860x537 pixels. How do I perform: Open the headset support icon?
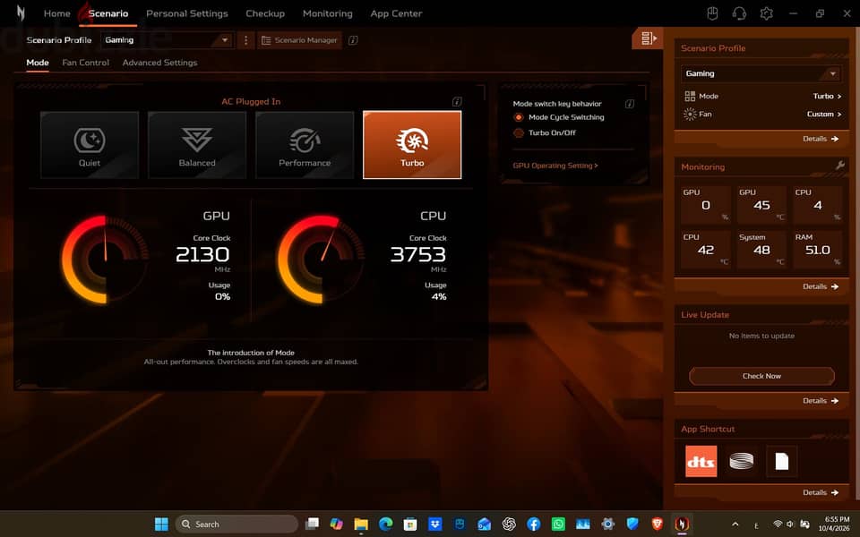pos(739,13)
